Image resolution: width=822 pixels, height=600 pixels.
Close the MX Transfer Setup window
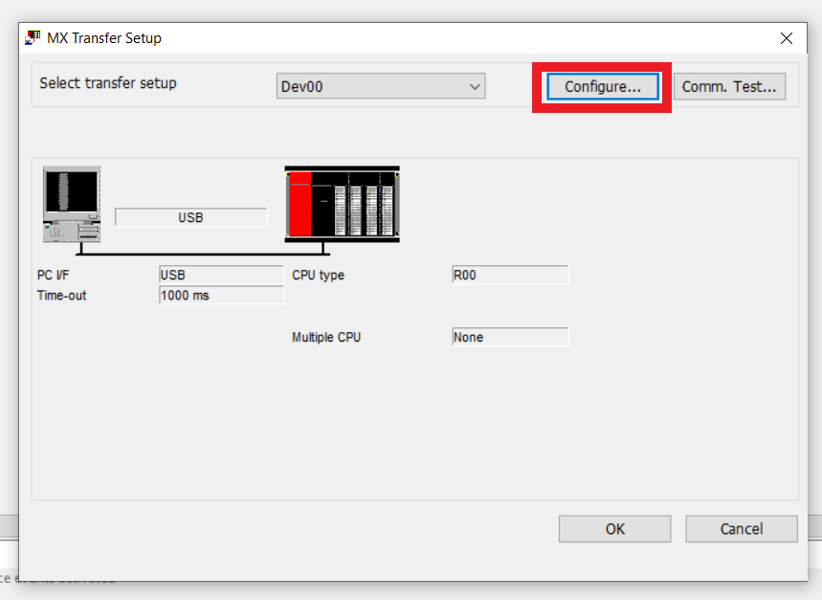click(x=787, y=38)
